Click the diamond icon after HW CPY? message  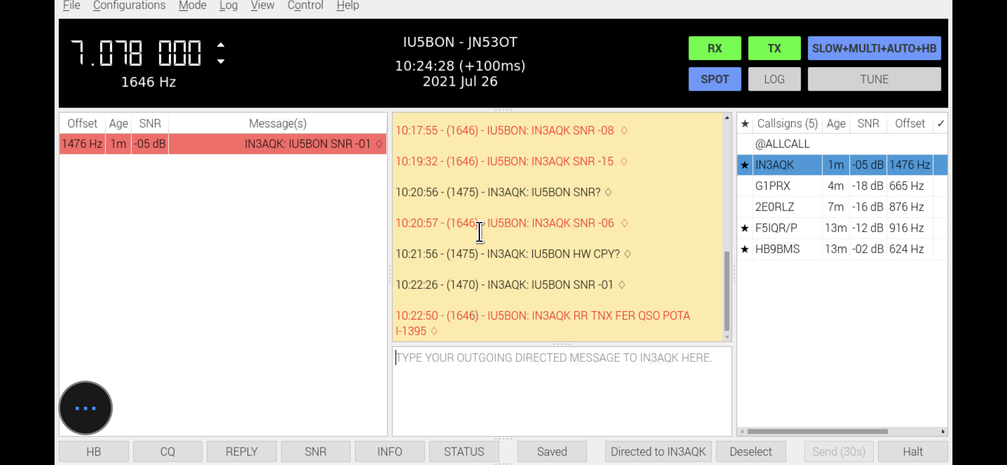628,254
